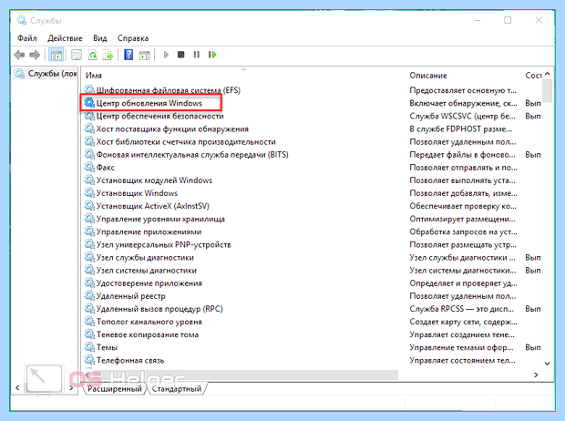
Task: Select Телефонная связь service name
Action: click(130, 360)
